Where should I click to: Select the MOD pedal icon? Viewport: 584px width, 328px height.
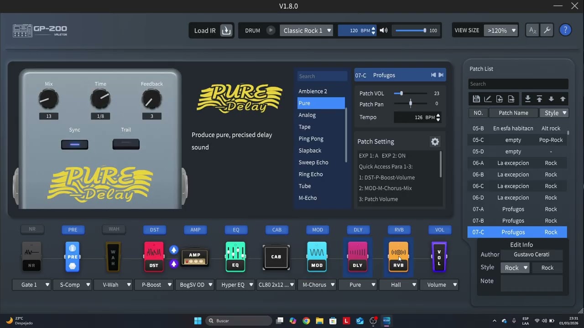click(317, 257)
